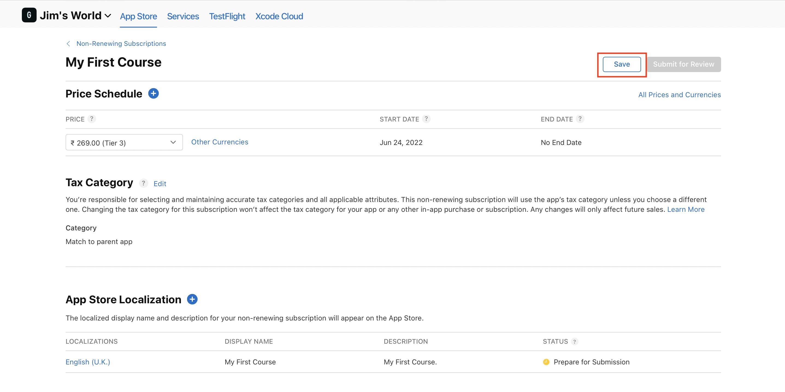Viewport: 785px width, 392px height.
Task: Go to the Xcode Cloud tab
Action: [279, 16]
